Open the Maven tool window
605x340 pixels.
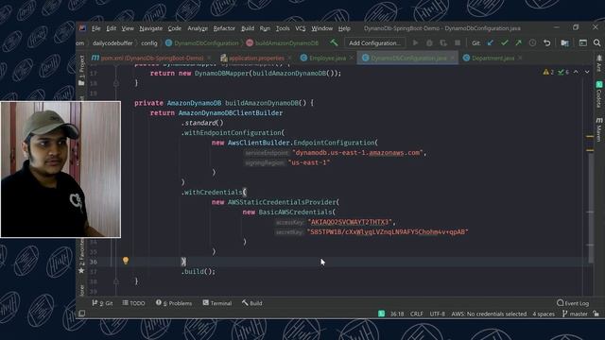click(x=598, y=129)
